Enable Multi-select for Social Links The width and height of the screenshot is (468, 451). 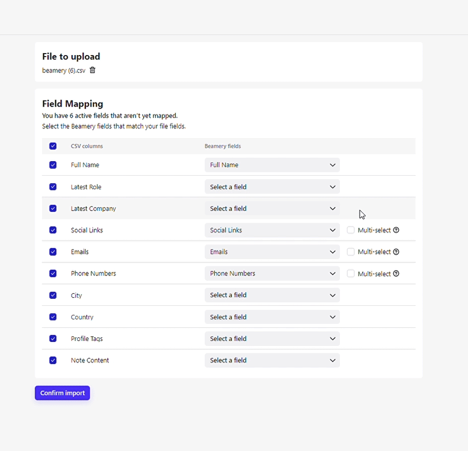tap(351, 230)
